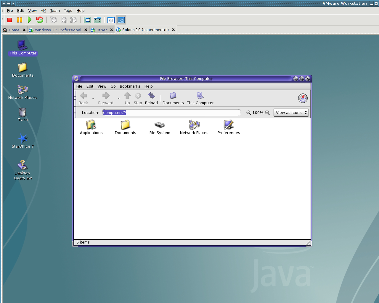Viewport: 379px width, 303px height.
Task: Open the File Browser Edit menu
Action: tap(90, 86)
